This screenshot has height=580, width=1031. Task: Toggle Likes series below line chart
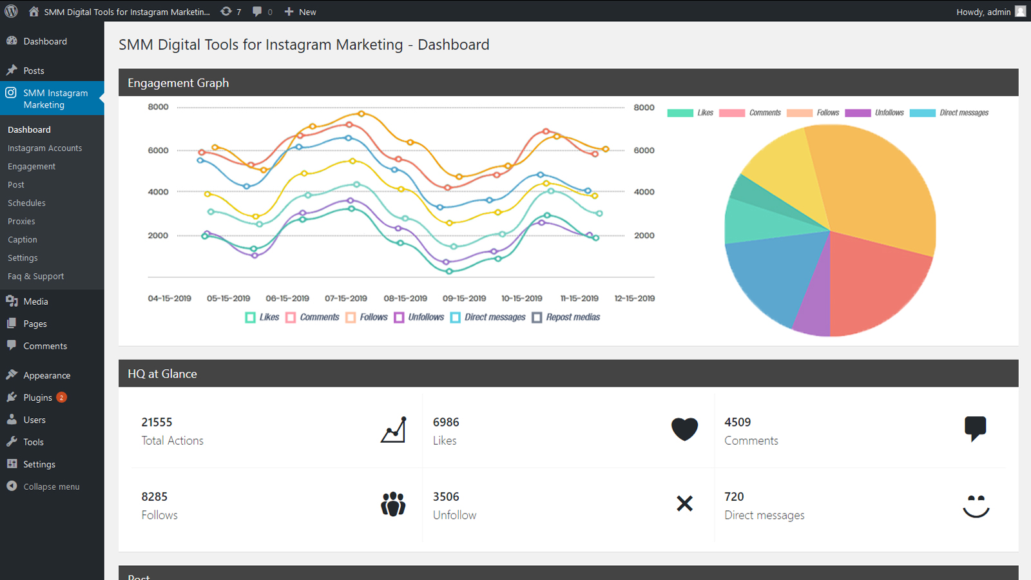click(x=262, y=317)
